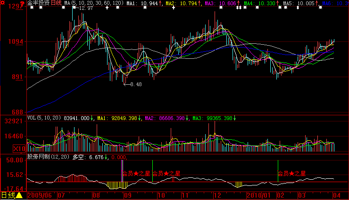Click the 8.48 low price label
The image size is (349, 200).
135,84
